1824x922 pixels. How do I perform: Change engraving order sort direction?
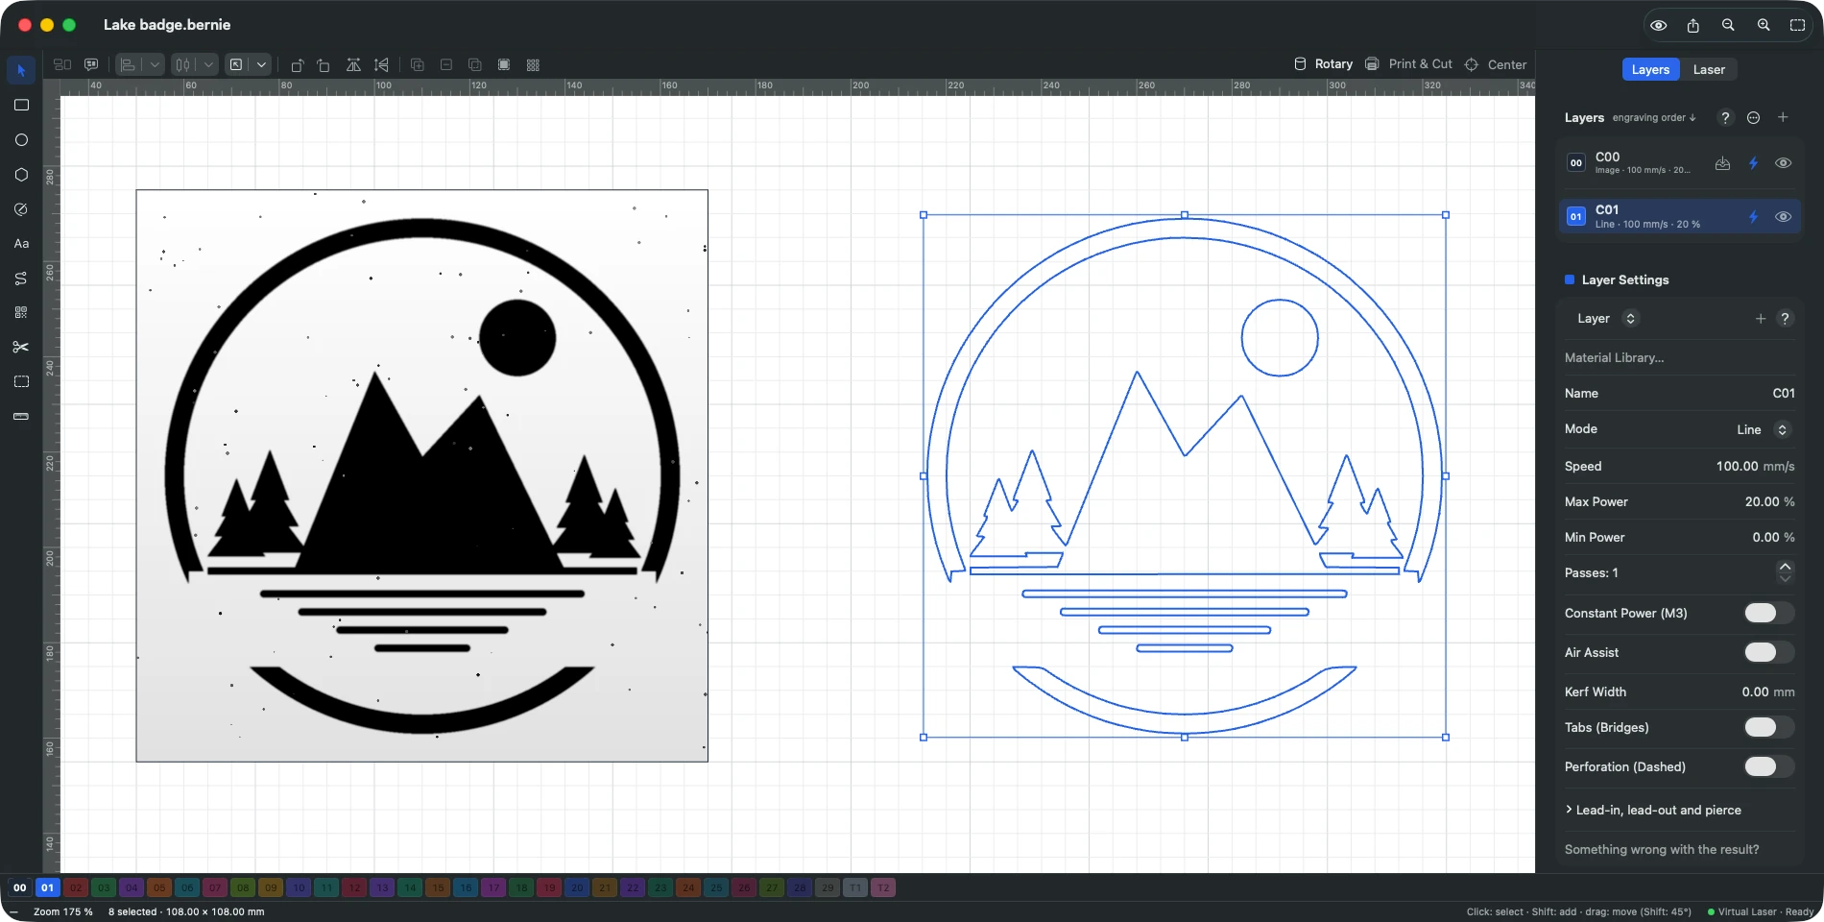point(1654,117)
